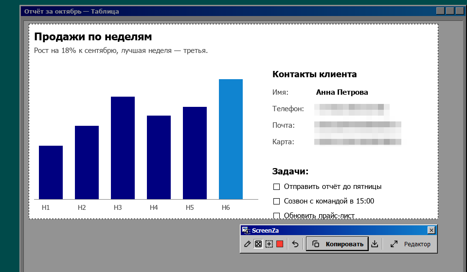This screenshot has height=272, width=467.
Task: Click the 'Н3' axis label
Action: pos(118,207)
